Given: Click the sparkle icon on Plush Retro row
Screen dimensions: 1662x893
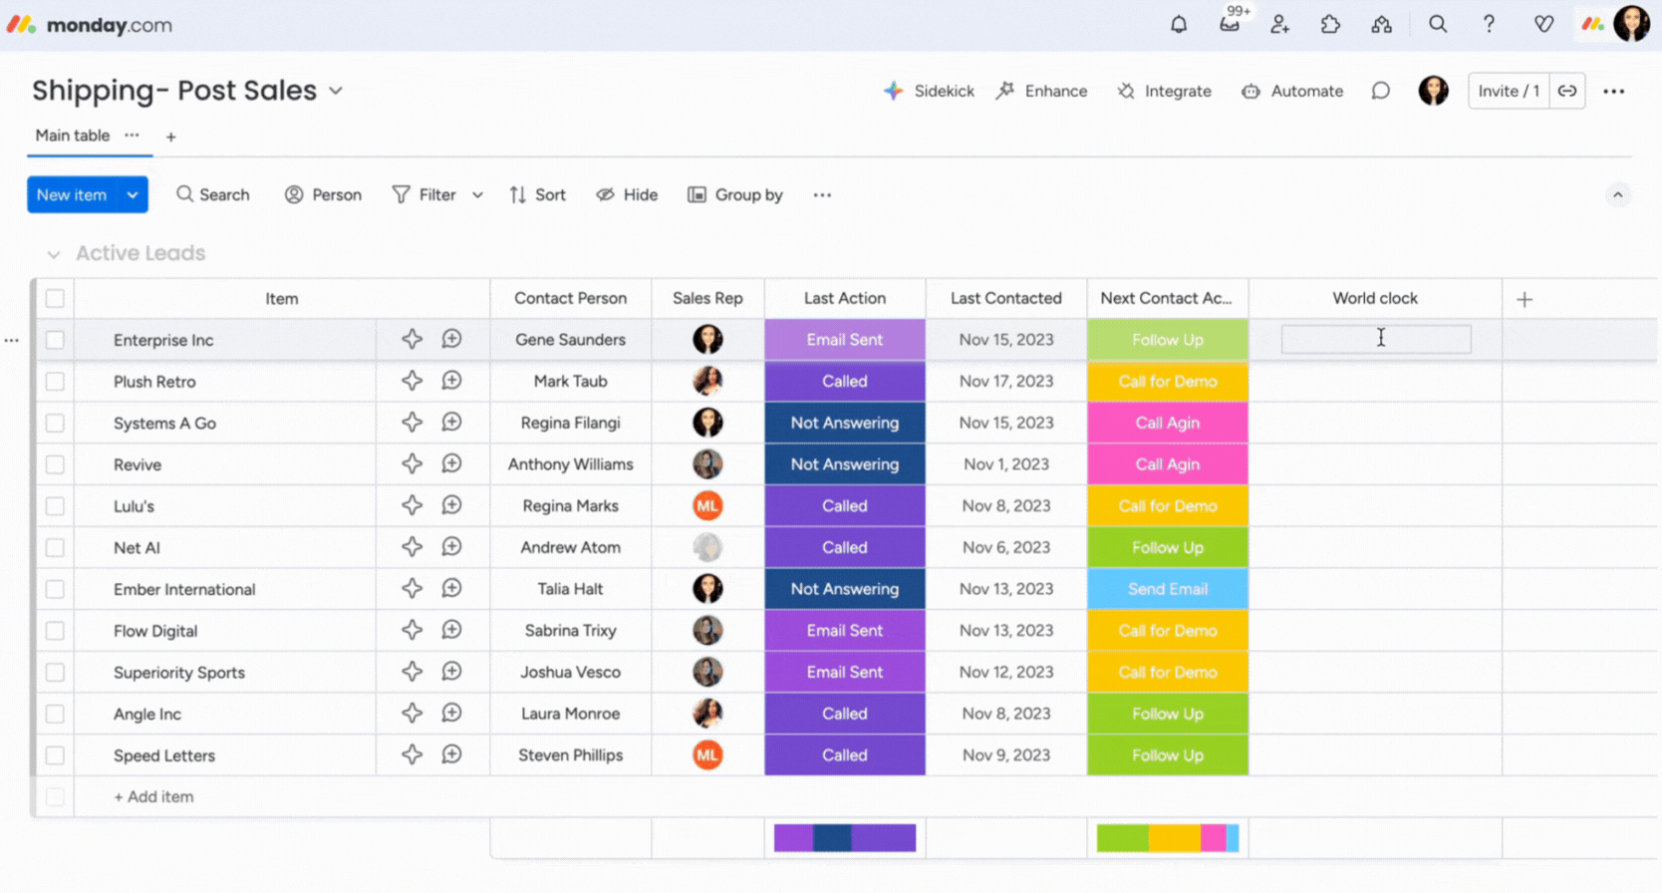Looking at the screenshot, I should (412, 381).
